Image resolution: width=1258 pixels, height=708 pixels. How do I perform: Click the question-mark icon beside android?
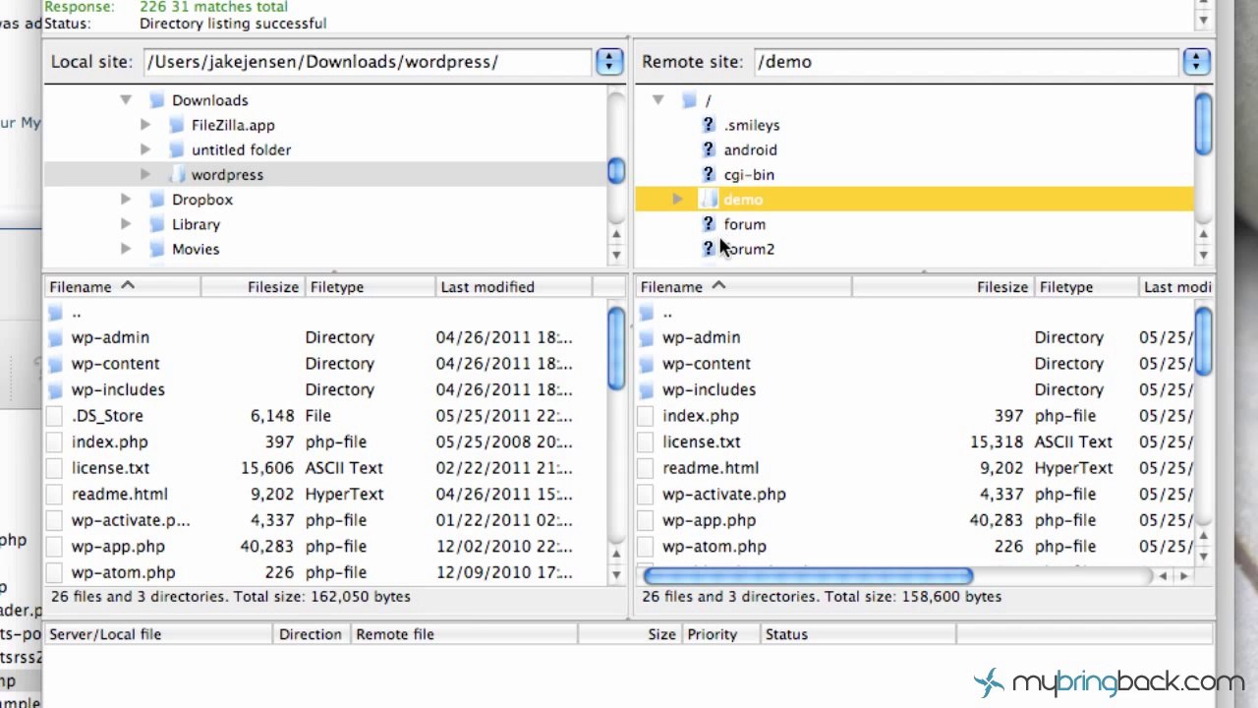[x=709, y=149]
